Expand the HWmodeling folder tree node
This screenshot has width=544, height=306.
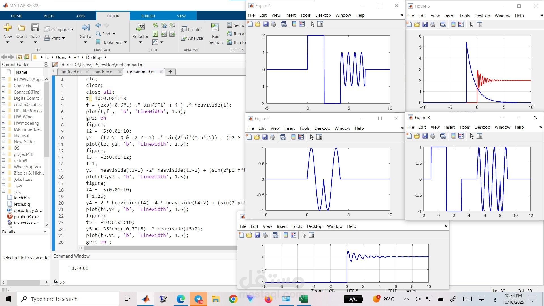pos(3,123)
